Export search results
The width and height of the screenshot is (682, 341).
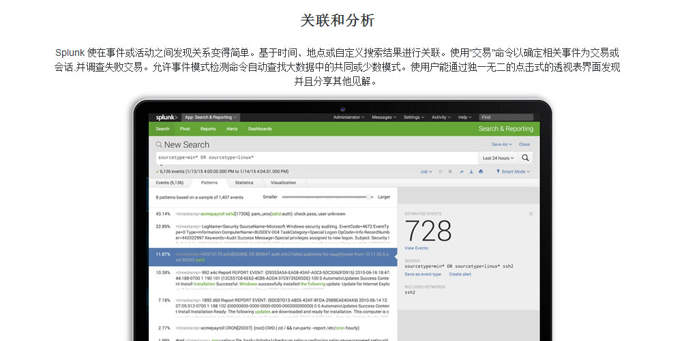click(x=471, y=172)
